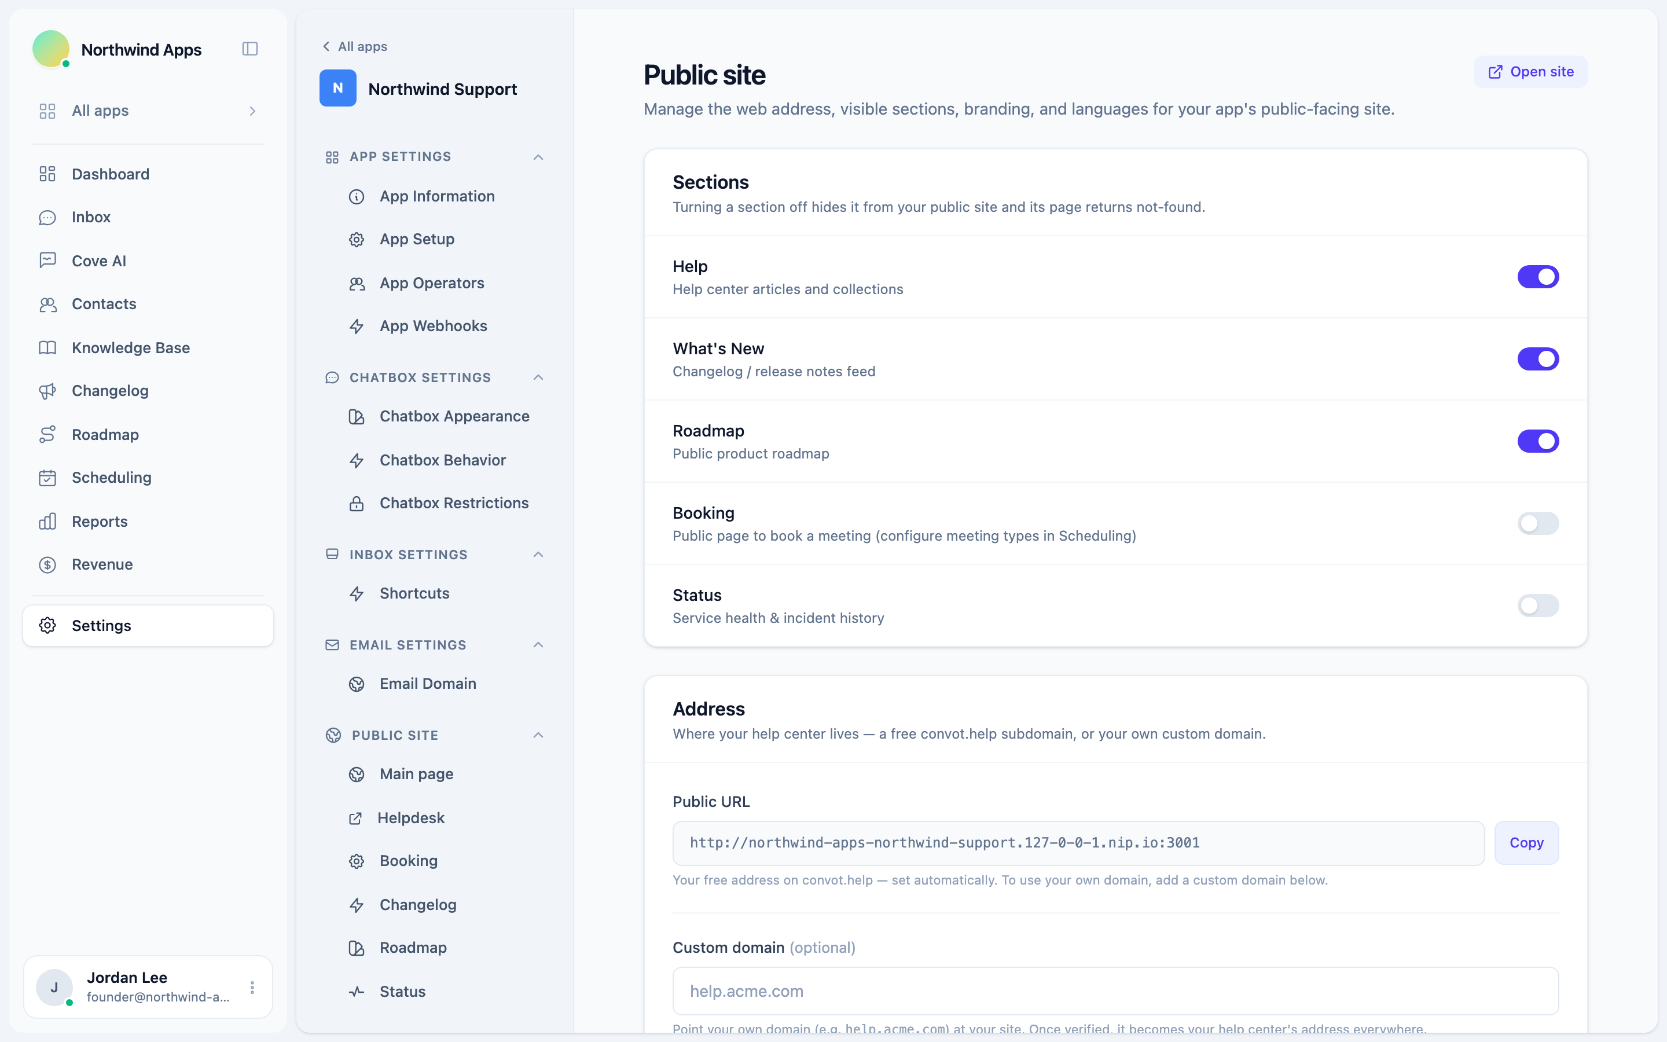The width and height of the screenshot is (1667, 1042).
Task: Click the Email Domain globe icon
Action: pos(356,684)
